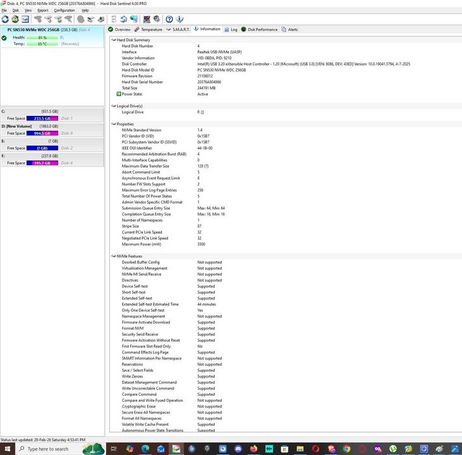462x455 pixels.
Task: Switch to the Disk Performance tab
Action: tap(259, 29)
